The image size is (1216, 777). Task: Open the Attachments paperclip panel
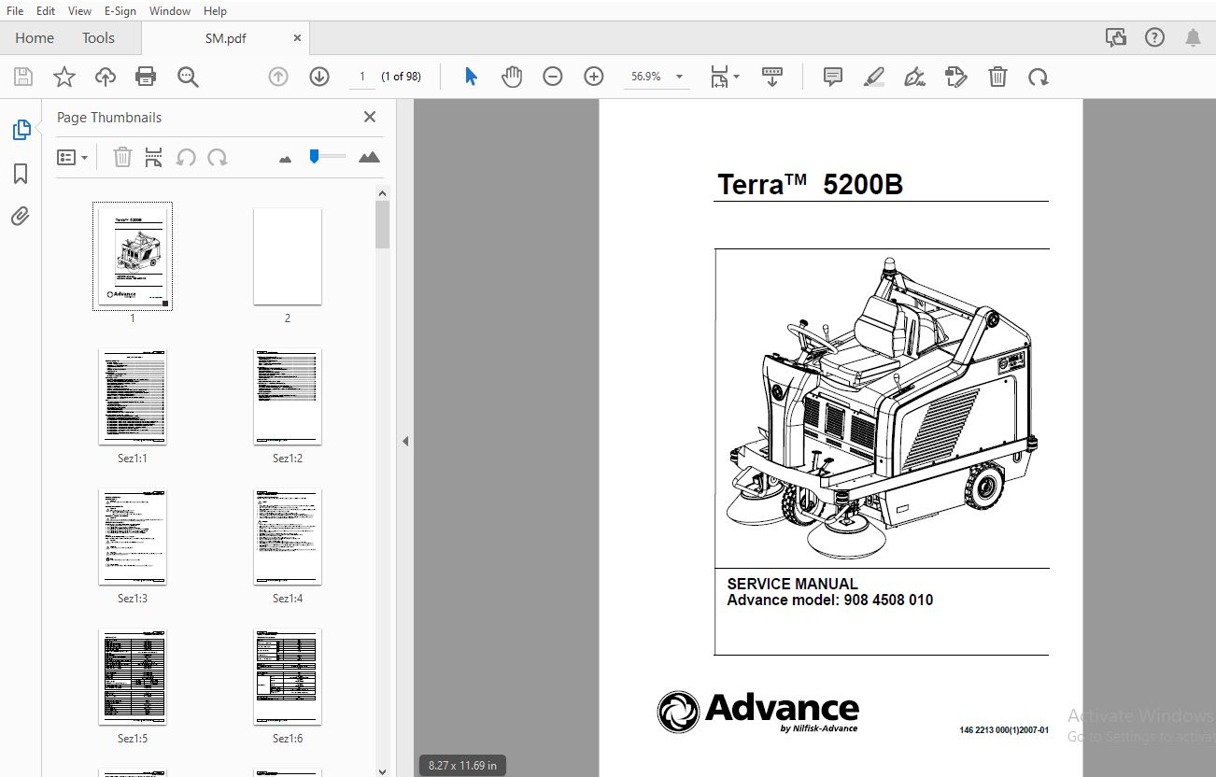[x=21, y=217]
